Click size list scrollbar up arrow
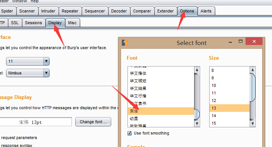 253,70
